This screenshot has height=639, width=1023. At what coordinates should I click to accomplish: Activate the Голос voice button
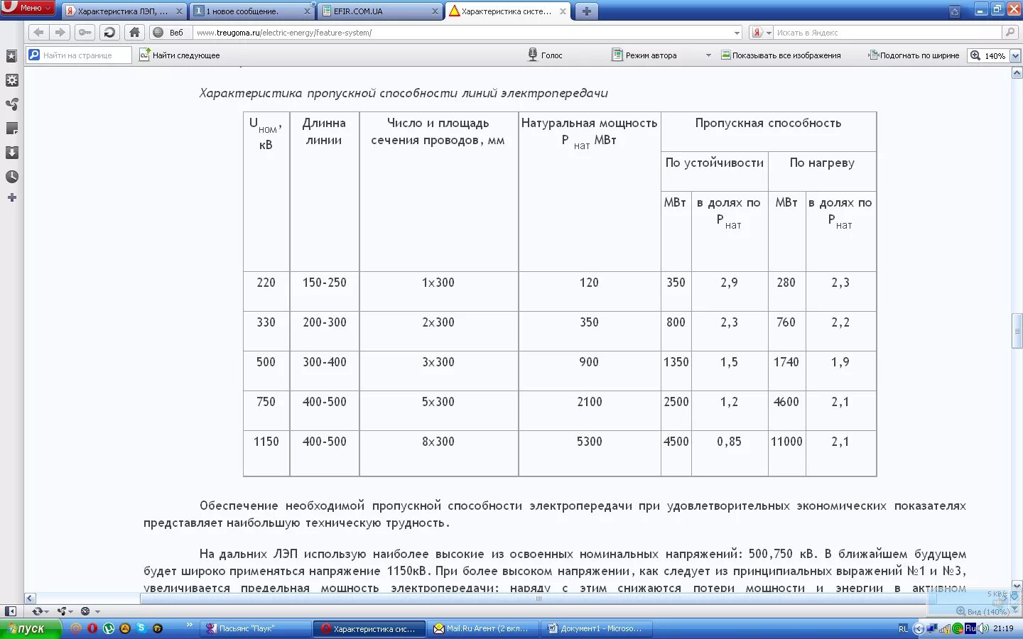pos(545,55)
